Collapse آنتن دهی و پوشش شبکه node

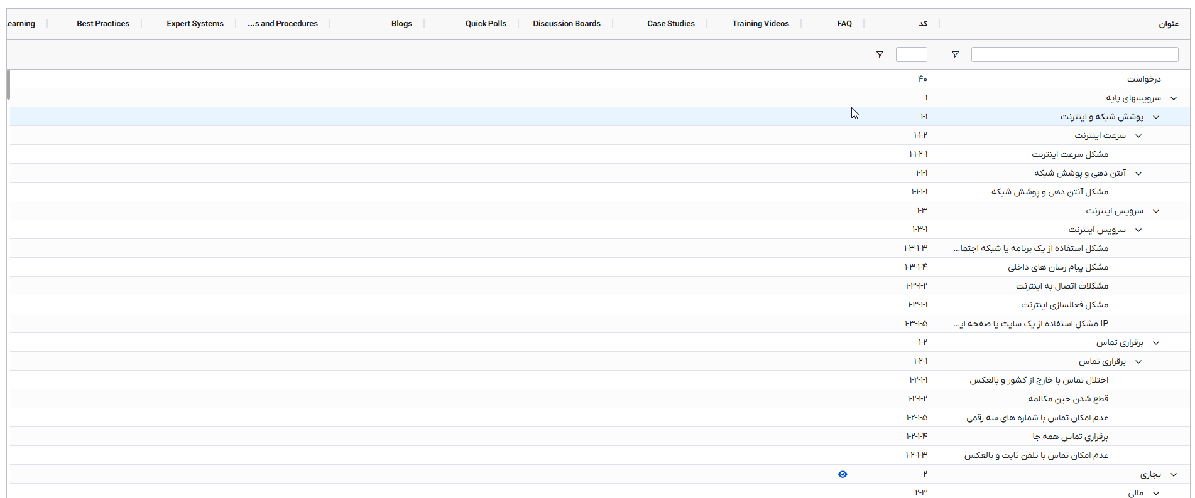click(x=1138, y=174)
